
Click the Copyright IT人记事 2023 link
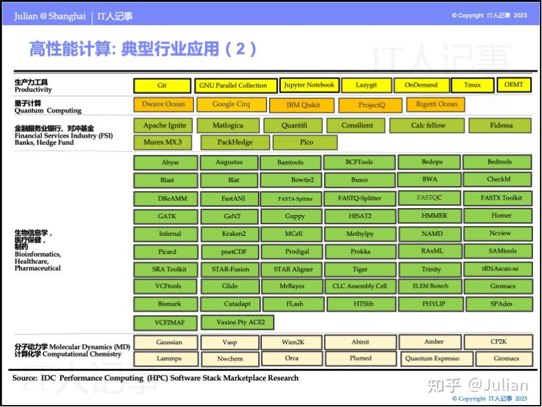489,399
